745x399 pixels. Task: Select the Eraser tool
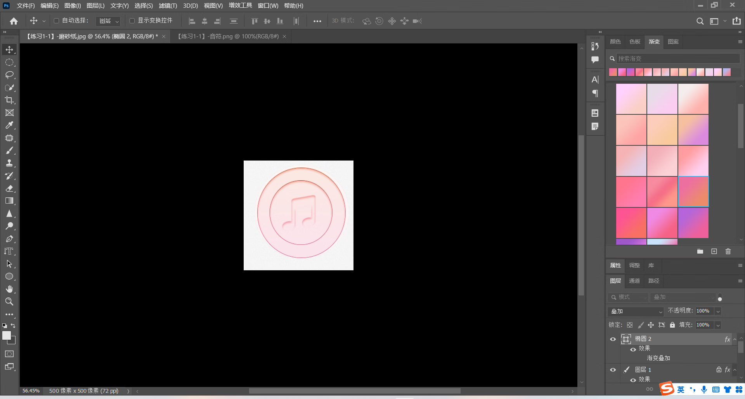9,188
